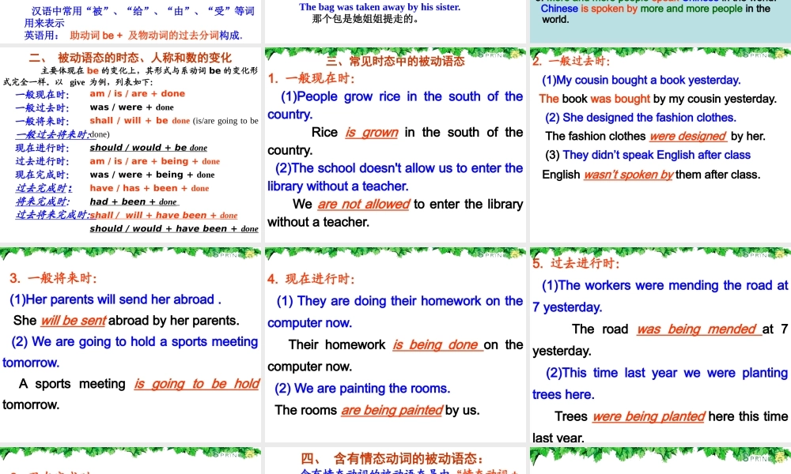Click the heading 三、常见时态中的被动语态
The height and width of the screenshot is (474, 791).
(x=395, y=61)
